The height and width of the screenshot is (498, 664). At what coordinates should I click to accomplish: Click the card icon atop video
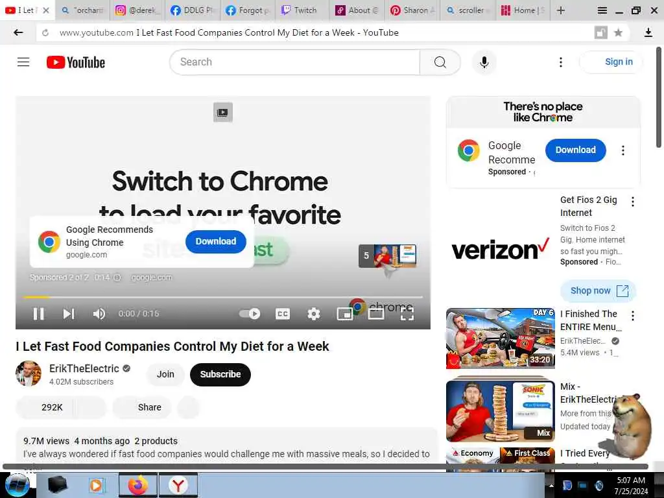[x=223, y=112]
